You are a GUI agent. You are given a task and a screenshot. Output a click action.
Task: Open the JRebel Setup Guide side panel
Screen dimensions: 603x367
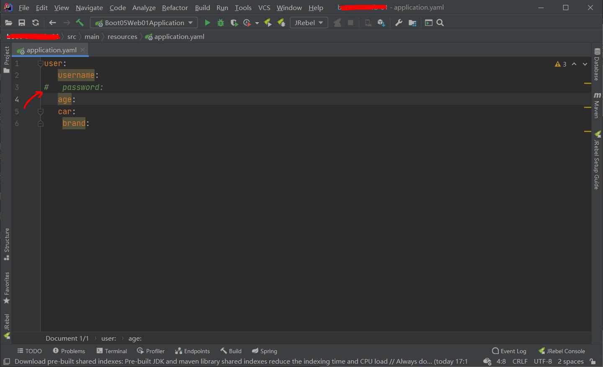point(597,160)
